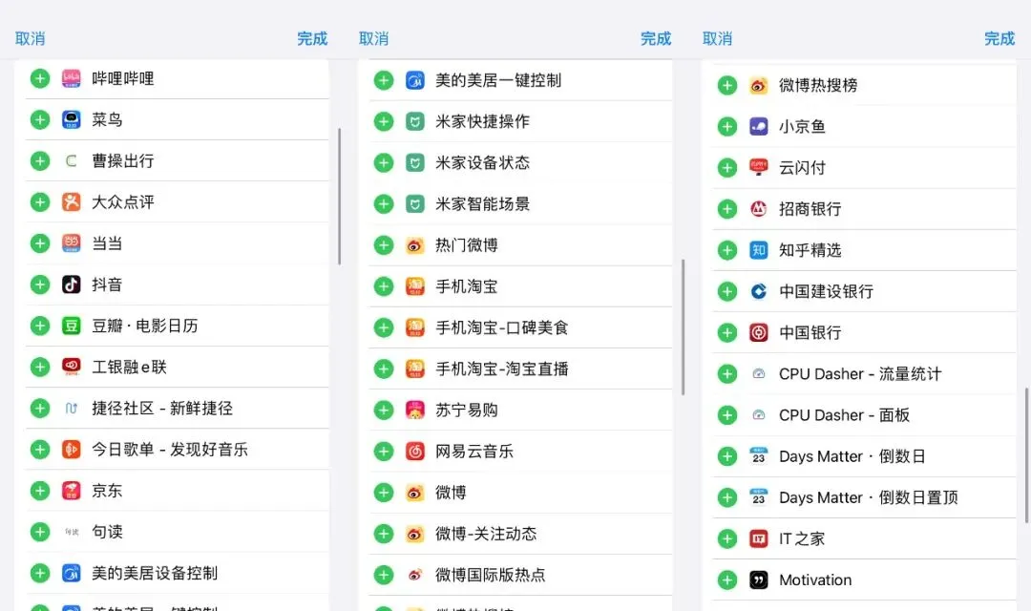Tap the 知乎精选 app icon
This screenshot has width=1031, height=611.
pos(759,250)
